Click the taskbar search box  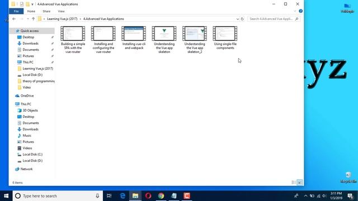point(58,196)
